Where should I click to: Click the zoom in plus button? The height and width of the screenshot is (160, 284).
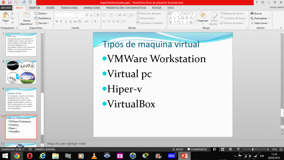(x=268, y=149)
